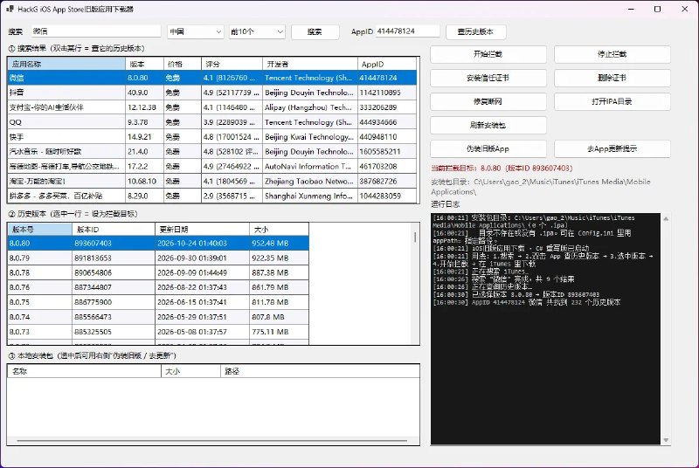Click the 修复断网 button
The image size is (699, 468).
pyautogui.click(x=488, y=101)
